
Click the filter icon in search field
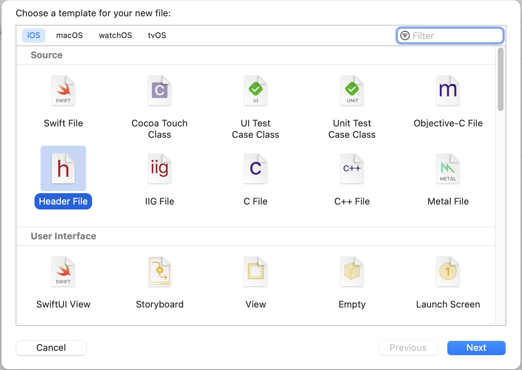pos(405,36)
